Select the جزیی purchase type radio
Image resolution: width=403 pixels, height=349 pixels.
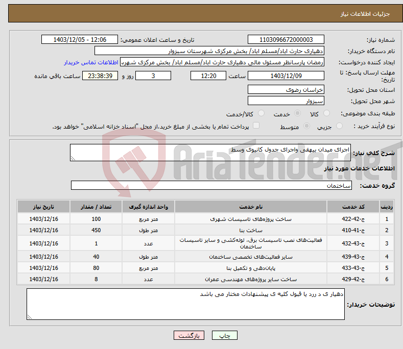339,126
